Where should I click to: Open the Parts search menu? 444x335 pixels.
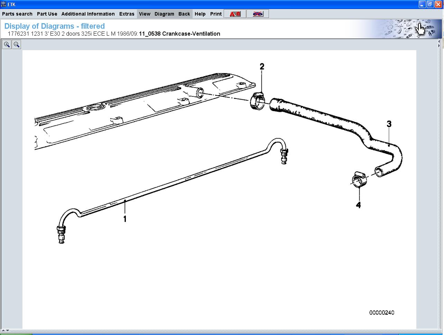[x=17, y=14]
